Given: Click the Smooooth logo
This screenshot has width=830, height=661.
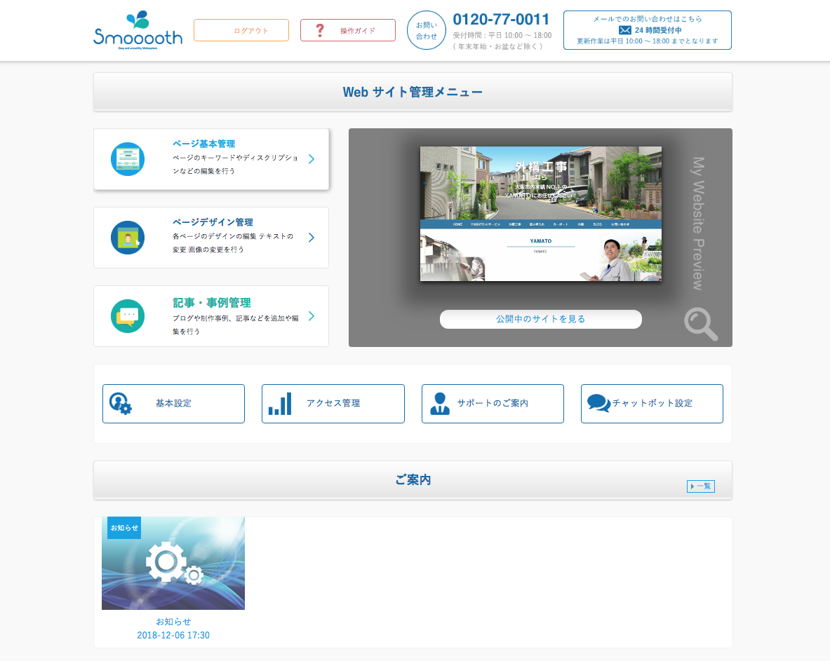Looking at the screenshot, I should (138, 30).
